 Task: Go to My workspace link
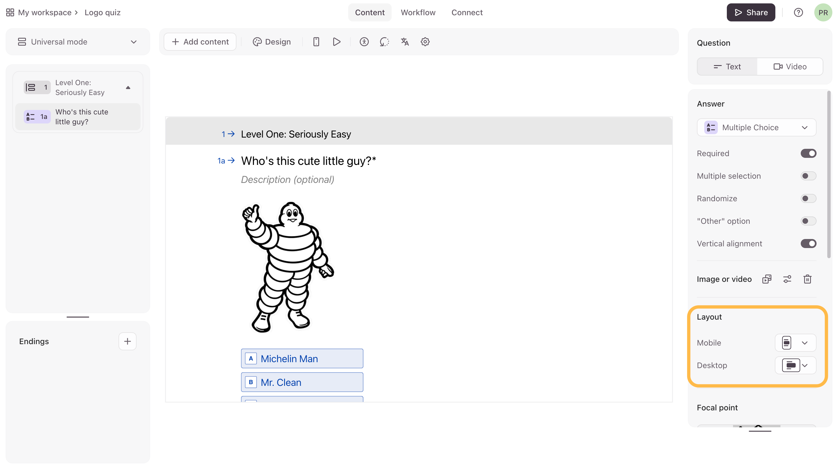tap(45, 12)
